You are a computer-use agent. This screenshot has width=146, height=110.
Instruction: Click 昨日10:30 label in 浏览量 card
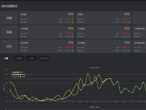[x=24, y=19]
